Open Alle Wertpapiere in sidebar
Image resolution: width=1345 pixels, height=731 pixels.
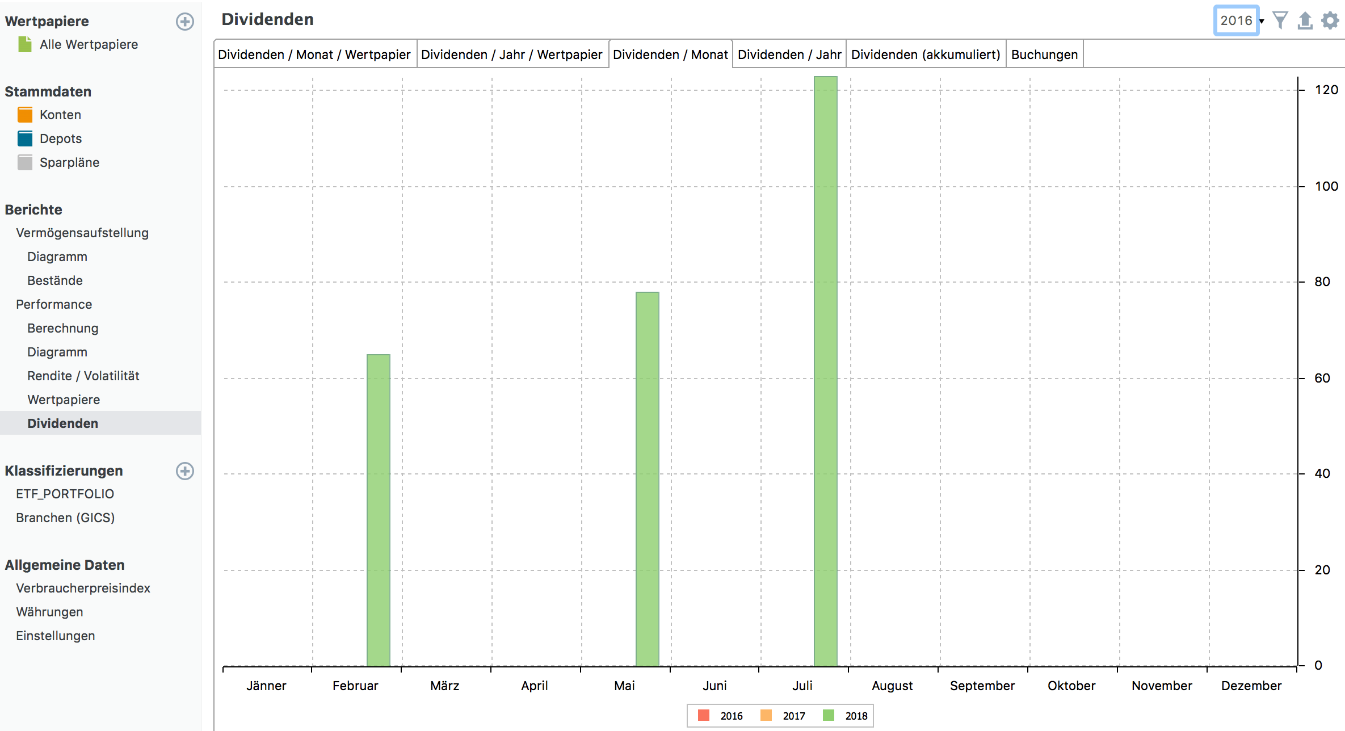(x=89, y=44)
